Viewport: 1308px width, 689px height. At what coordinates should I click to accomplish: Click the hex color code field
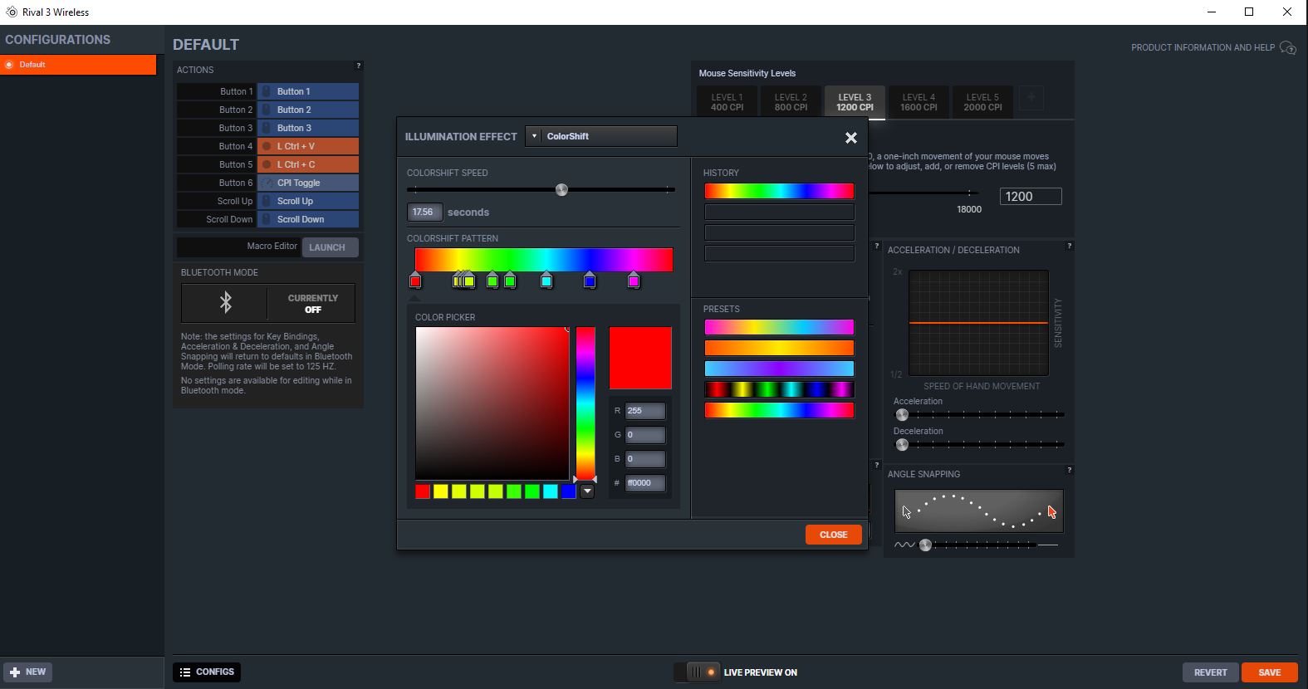coord(644,483)
